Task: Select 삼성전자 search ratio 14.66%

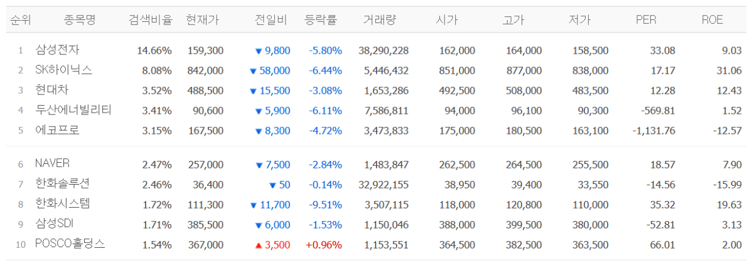Action: (155, 50)
